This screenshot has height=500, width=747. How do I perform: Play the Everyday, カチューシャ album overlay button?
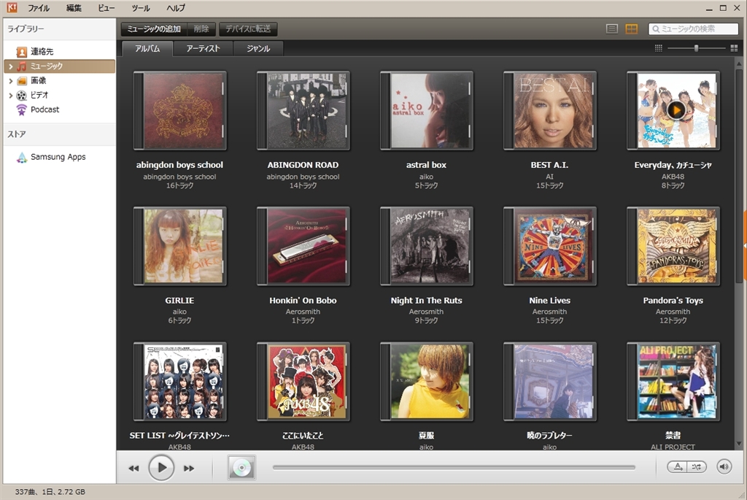[x=676, y=110]
